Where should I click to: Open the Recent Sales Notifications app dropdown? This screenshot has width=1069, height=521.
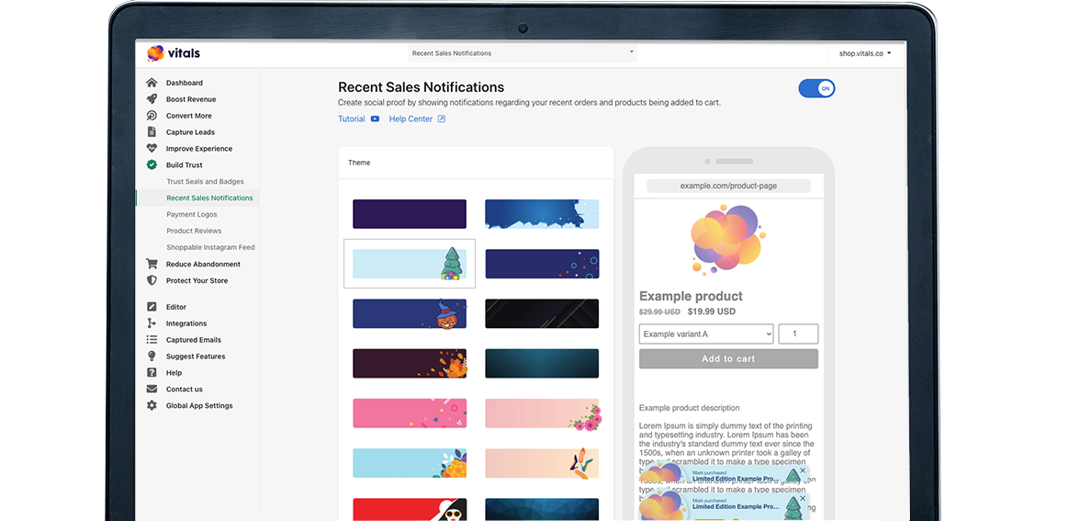[522, 53]
